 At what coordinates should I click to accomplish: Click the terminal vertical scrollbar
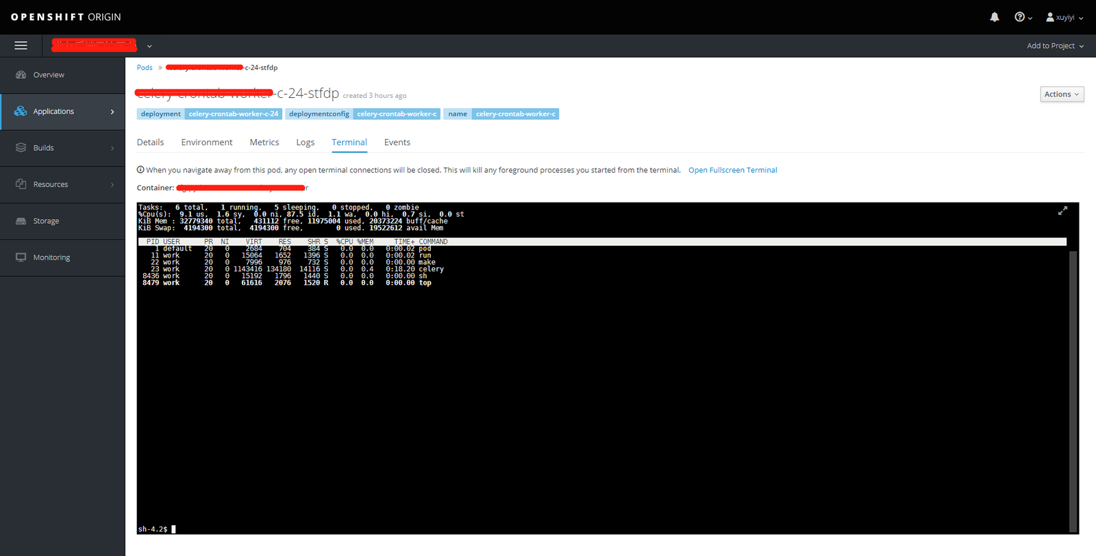tap(1073, 390)
